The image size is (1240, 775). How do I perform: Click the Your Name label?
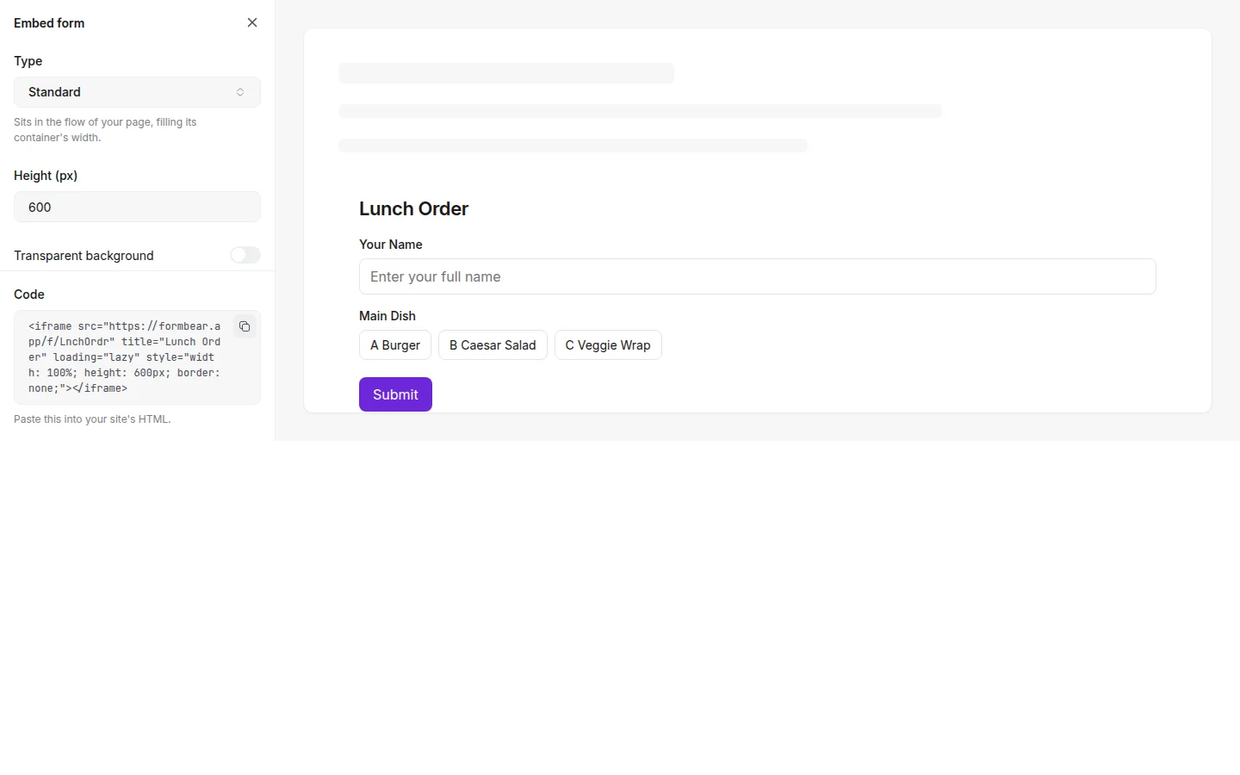pyautogui.click(x=391, y=245)
